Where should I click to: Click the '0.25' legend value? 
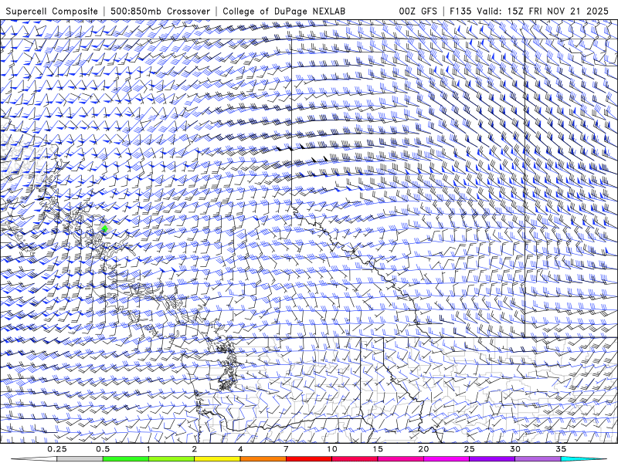pos(57,449)
